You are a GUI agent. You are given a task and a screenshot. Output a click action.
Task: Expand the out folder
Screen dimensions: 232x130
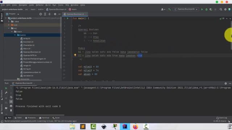(9, 25)
